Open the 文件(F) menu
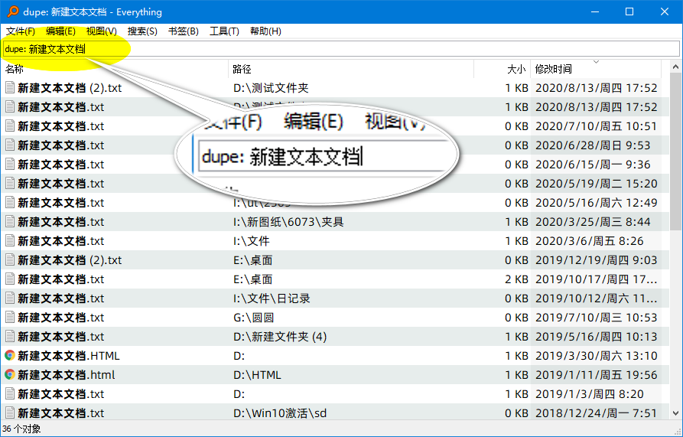683x437 pixels. click(x=21, y=31)
